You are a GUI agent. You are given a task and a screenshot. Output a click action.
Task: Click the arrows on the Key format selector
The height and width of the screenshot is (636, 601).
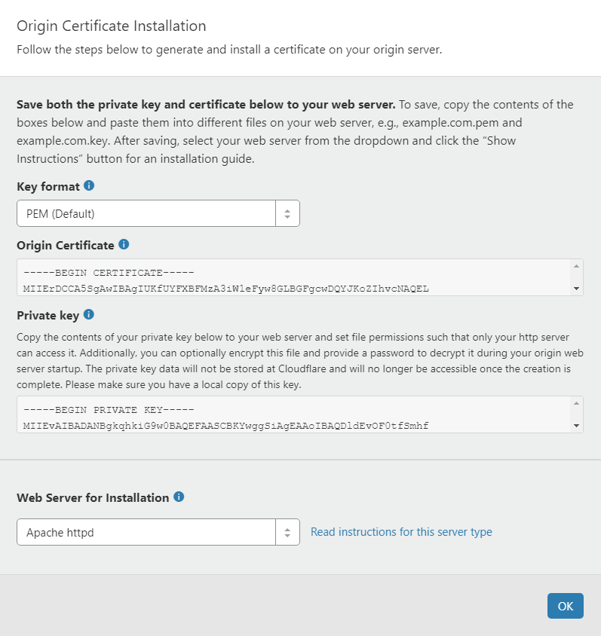click(x=287, y=213)
